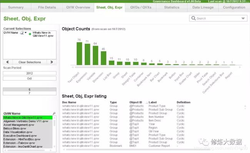The height and width of the screenshot is (153, 250).
Task: Switch to the File Details tab
Action: click(x=47, y=7)
